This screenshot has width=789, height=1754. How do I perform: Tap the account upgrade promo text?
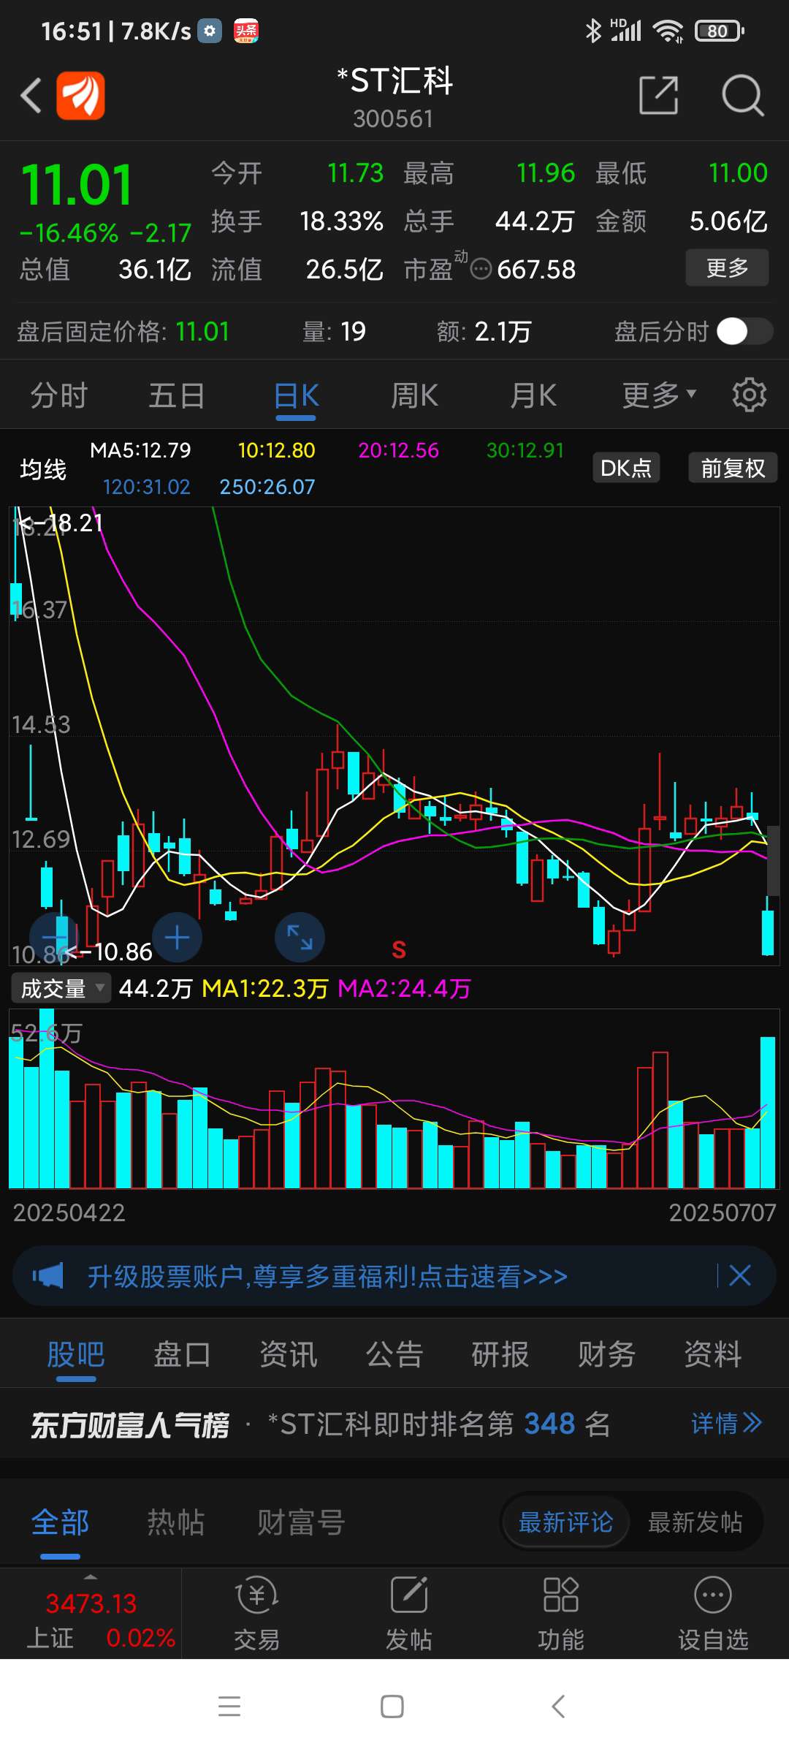(327, 1276)
